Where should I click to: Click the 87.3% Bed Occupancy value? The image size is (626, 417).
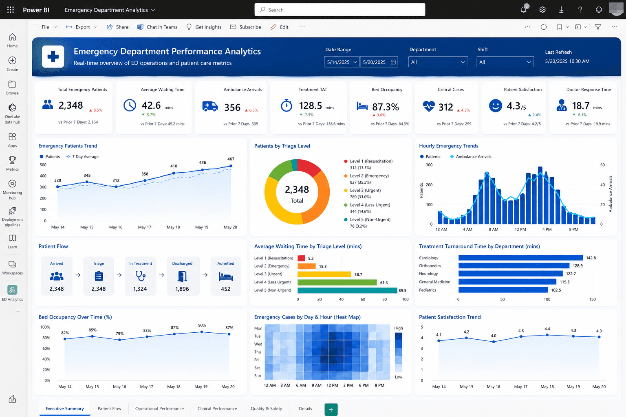coord(386,107)
